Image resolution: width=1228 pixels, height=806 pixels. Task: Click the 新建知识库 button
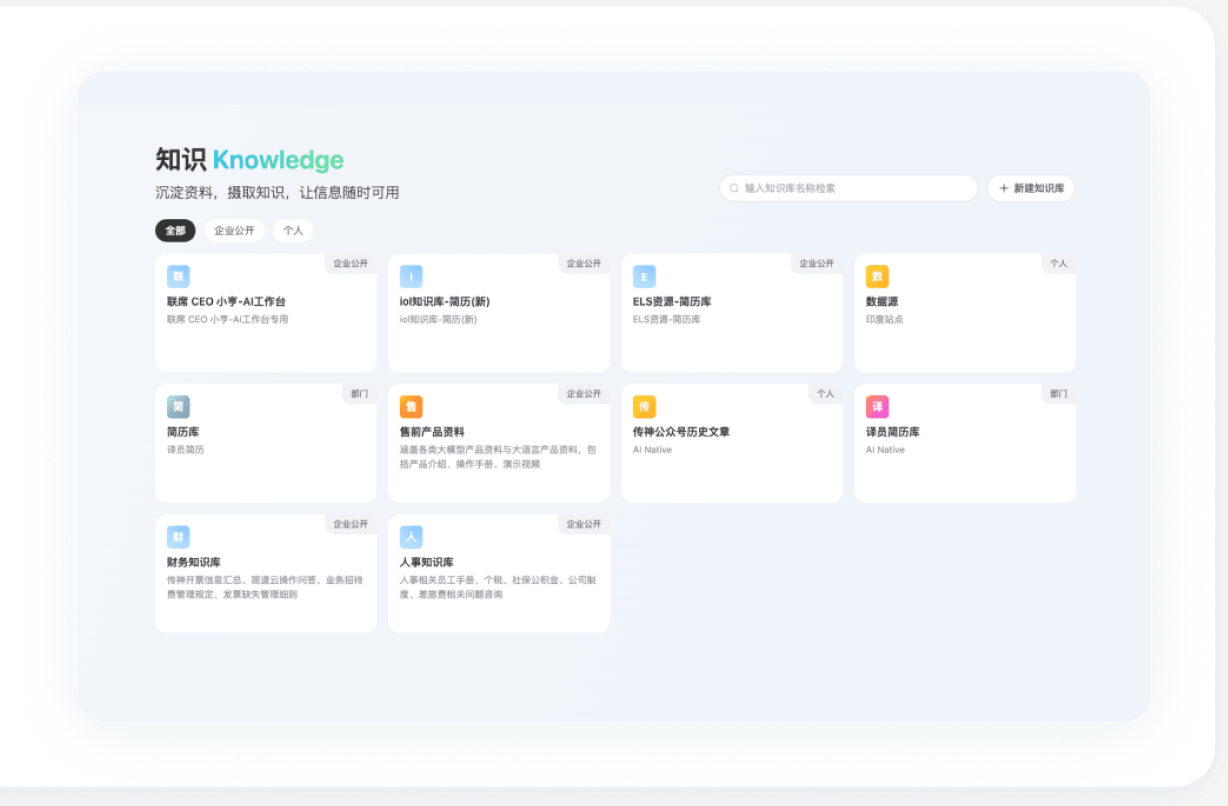tap(1031, 188)
